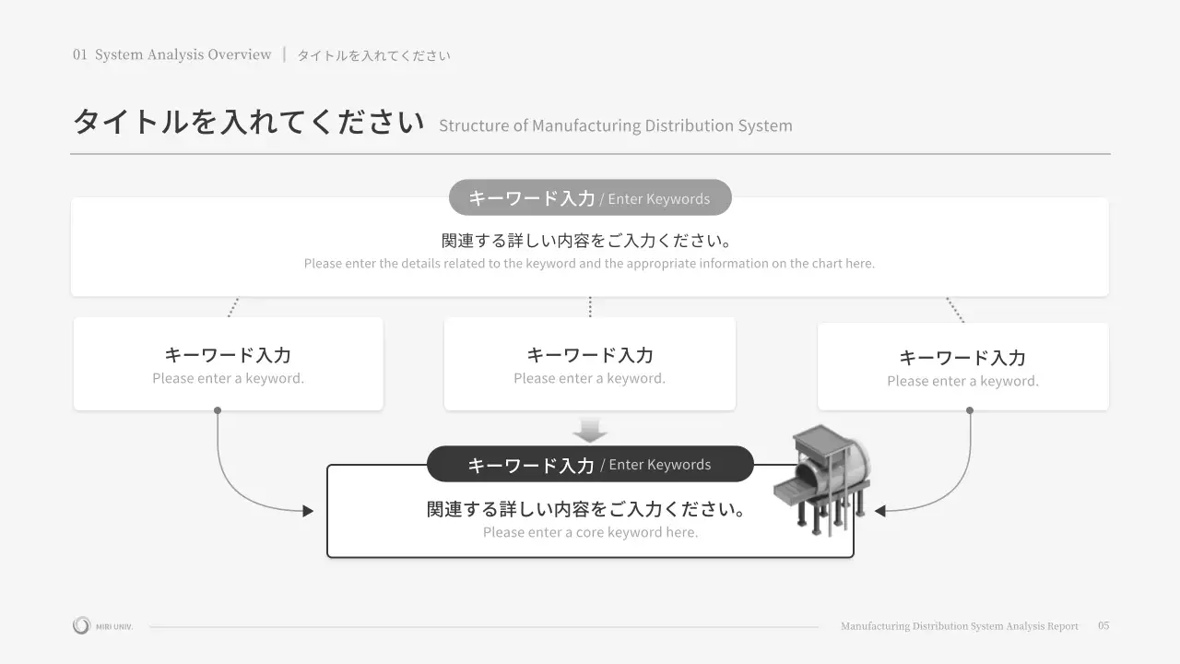The image size is (1180, 664).
Task: Expand the left キーワード入力 card
Action: pos(227,363)
